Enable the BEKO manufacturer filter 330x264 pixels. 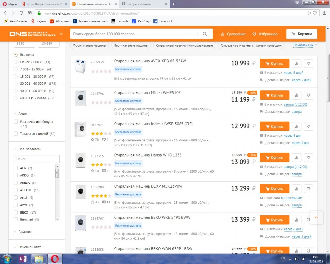click(16, 212)
